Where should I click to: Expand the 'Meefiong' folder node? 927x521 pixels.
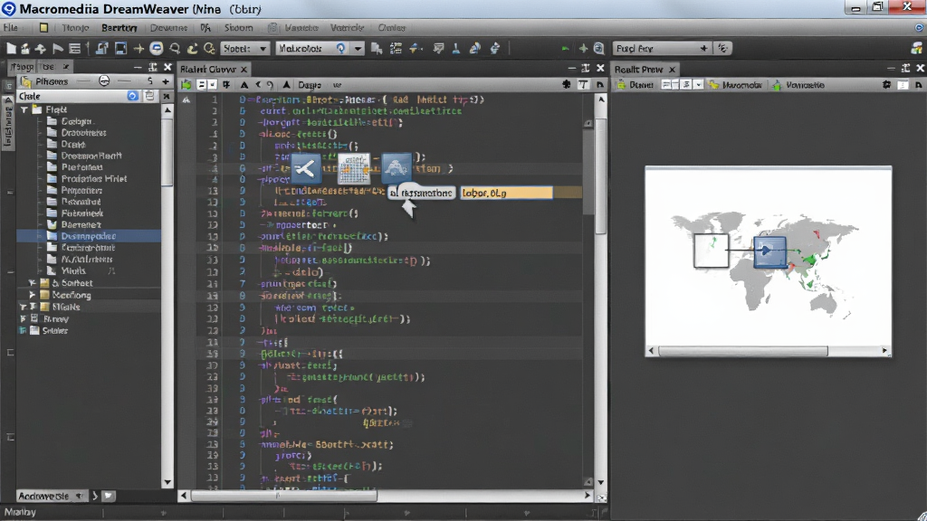click(x=32, y=295)
